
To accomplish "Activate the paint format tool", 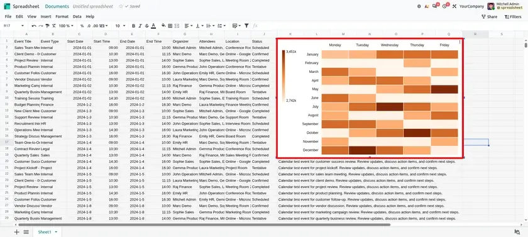I will coord(47,26).
